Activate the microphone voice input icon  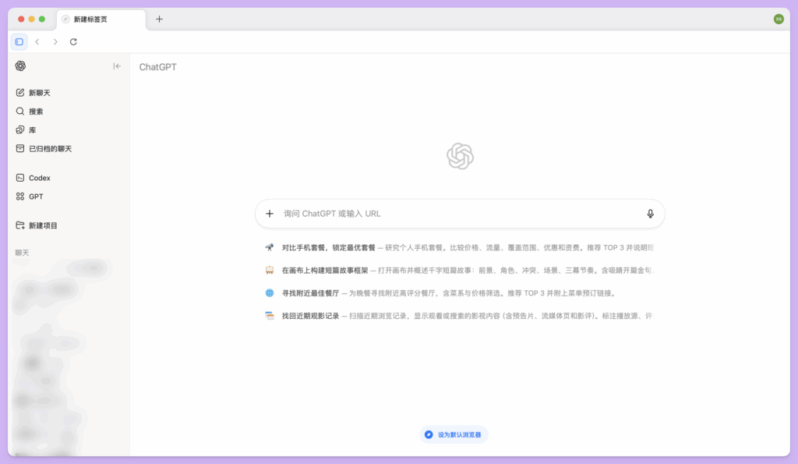651,213
